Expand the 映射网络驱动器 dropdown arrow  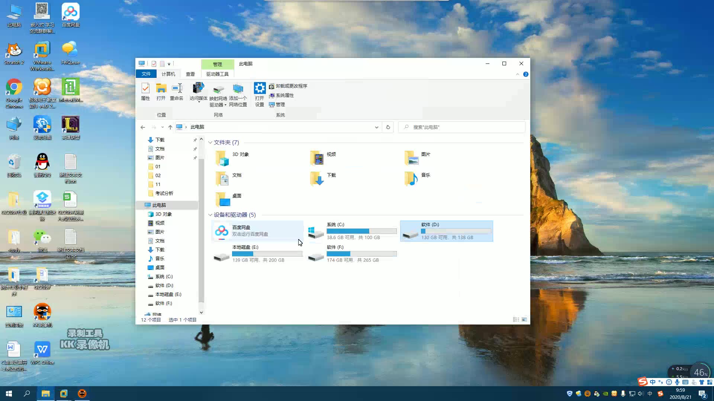(x=226, y=105)
